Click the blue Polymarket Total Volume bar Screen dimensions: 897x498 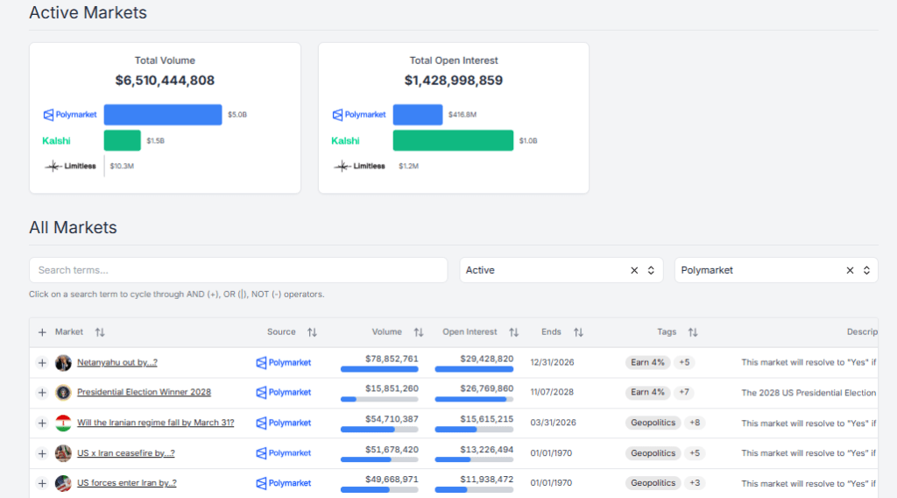click(163, 115)
